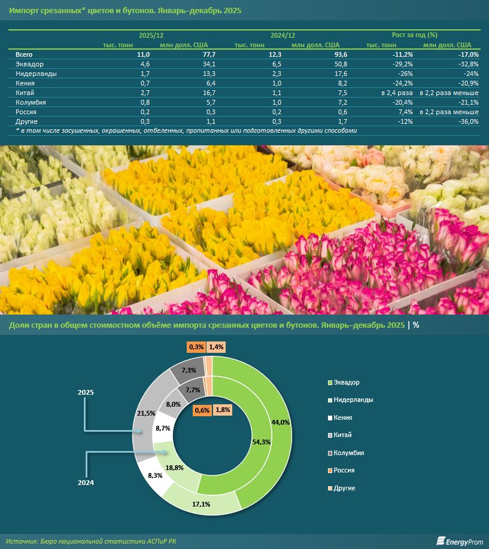Image resolution: width=489 pixels, height=549 pixels.
Task: Click the 44,0% label on the donut chart
Action: [280, 422]
